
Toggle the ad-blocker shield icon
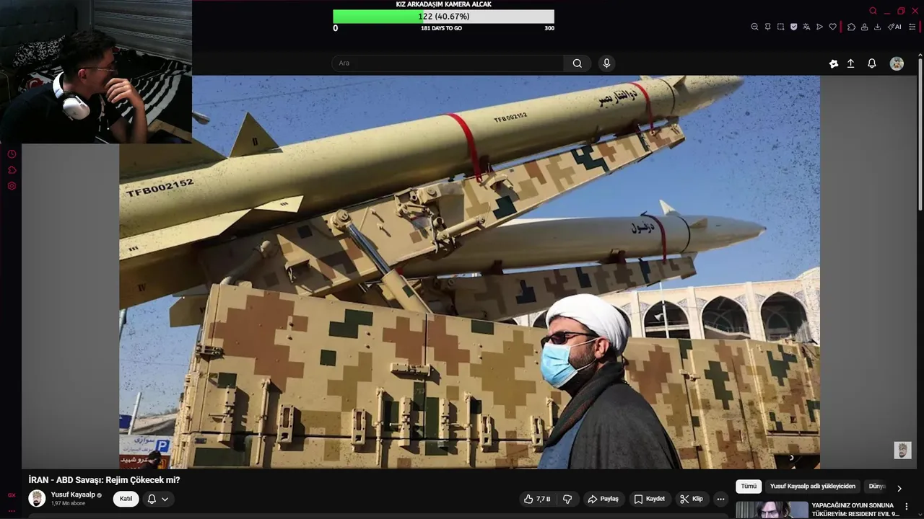coord(793,27)
